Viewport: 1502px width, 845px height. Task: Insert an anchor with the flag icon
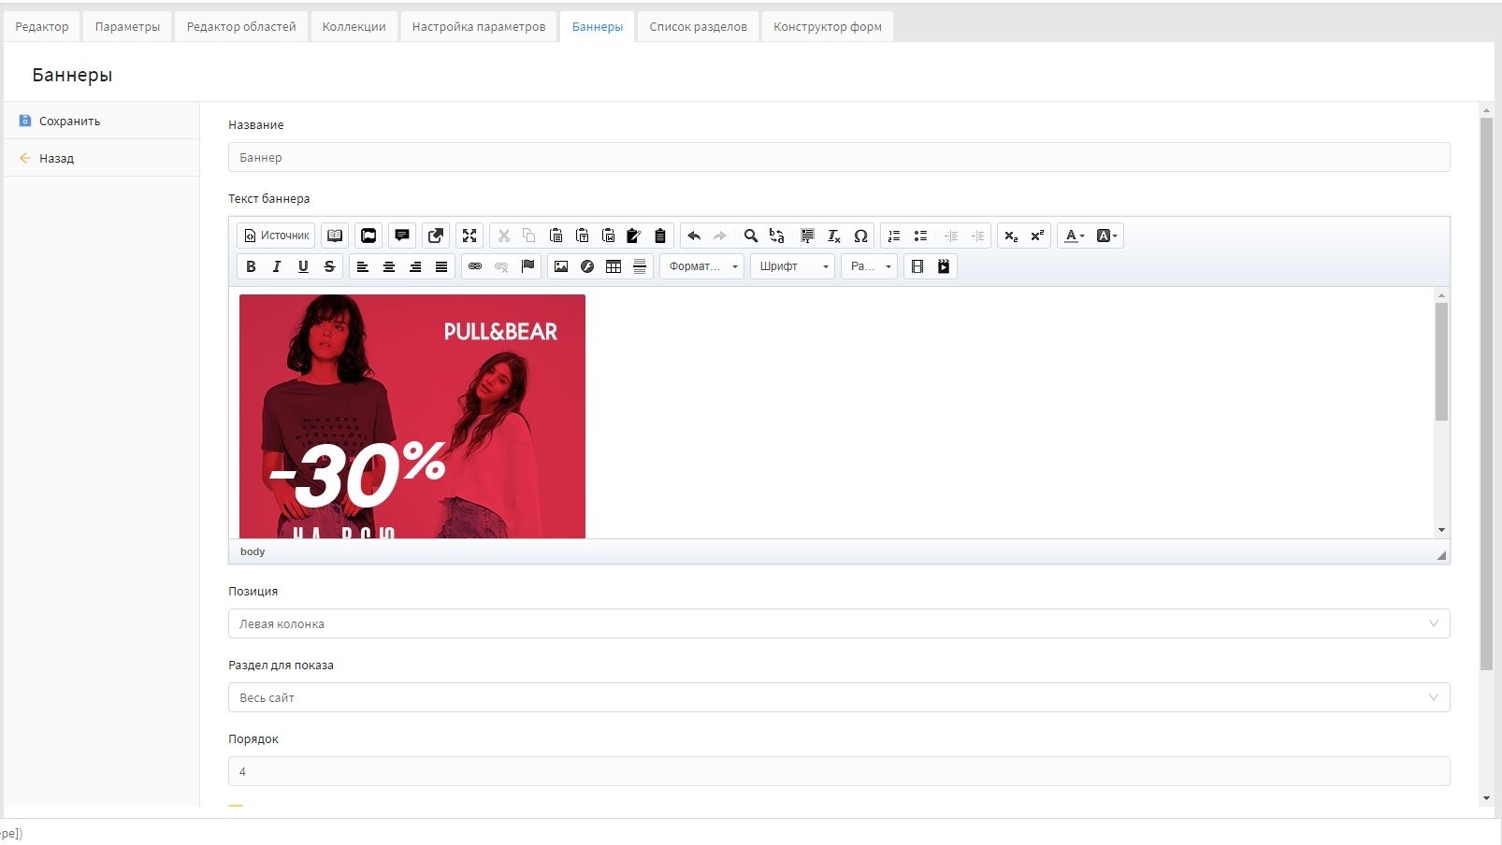point(527,266)
